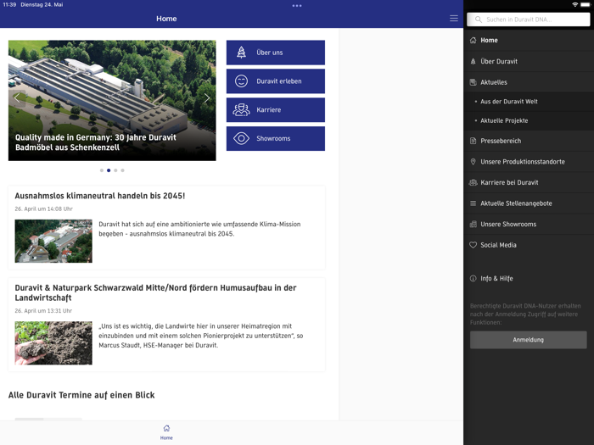
Task: Select the fourth carousel pagination dot
Action: pyautogui.click(x=122, y=170)
